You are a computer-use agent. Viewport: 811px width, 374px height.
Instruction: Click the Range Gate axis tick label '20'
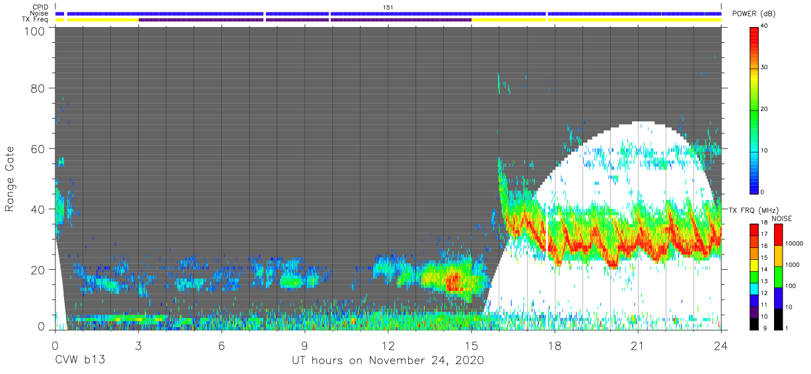(37, 269)
